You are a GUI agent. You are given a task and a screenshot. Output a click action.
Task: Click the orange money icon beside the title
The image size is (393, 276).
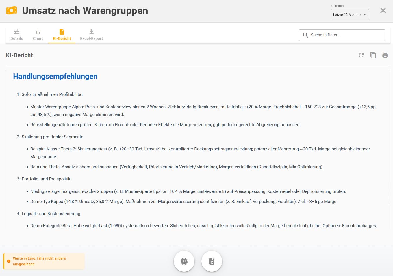tap(12, 11)
